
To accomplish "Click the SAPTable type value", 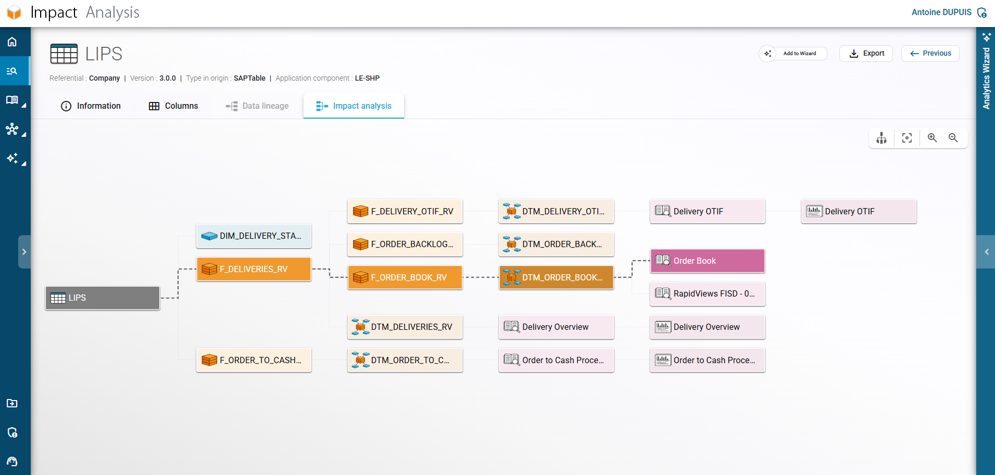I will click(249, 78).
